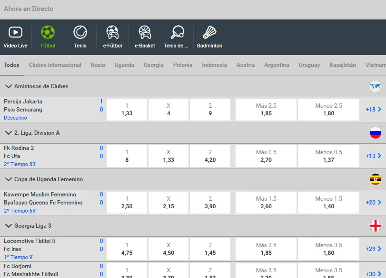Image resolution: width=386 pixels, height=278 pixels.
Task: Switch to Clubes Internacional tab
Action: click(55, 65)
